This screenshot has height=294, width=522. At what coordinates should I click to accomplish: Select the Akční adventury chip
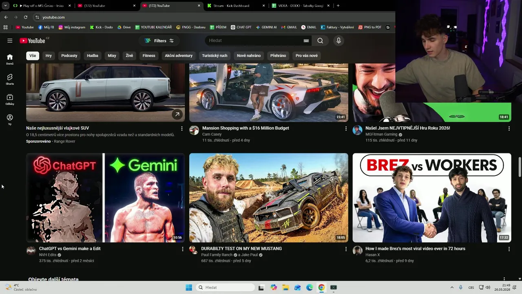point(179,56)
